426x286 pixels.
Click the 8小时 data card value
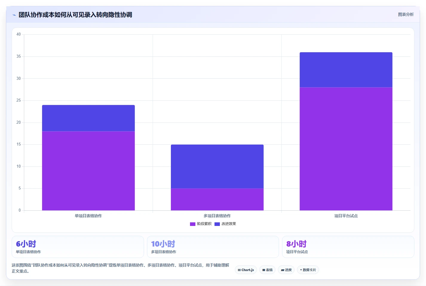pos(296,244)
